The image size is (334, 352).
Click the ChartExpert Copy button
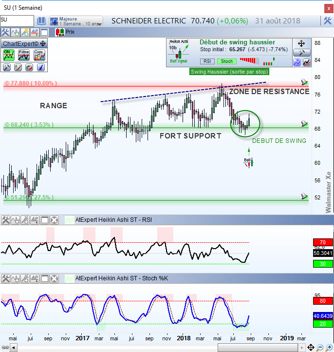point(39,55)
